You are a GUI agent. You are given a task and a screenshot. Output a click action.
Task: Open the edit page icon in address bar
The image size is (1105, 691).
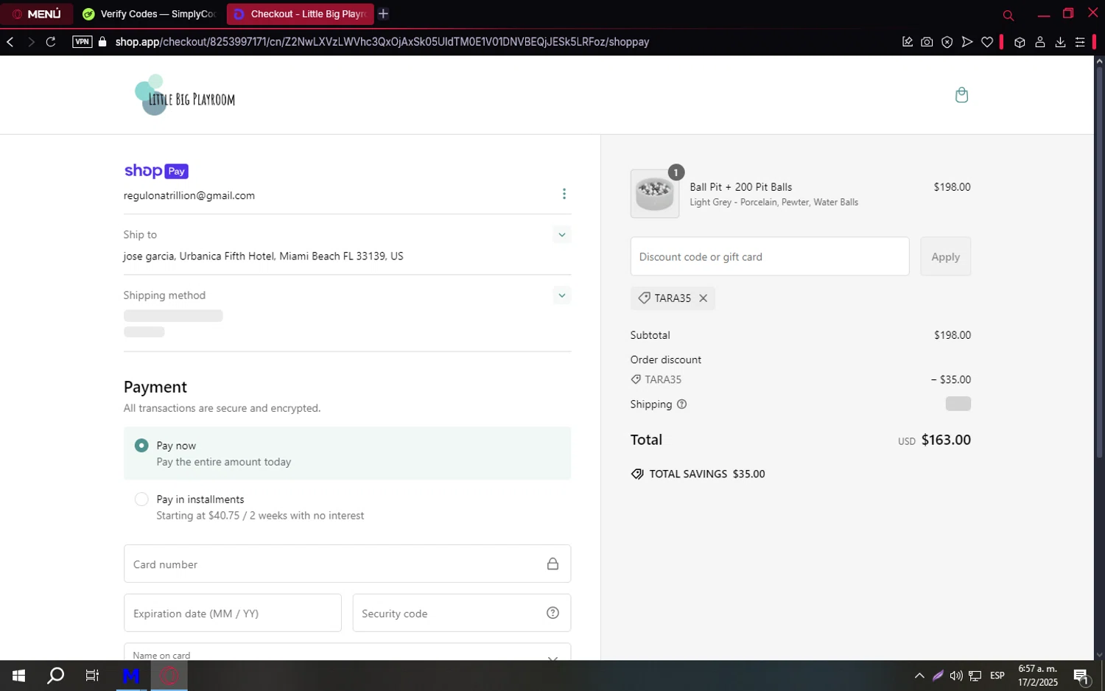908,42
